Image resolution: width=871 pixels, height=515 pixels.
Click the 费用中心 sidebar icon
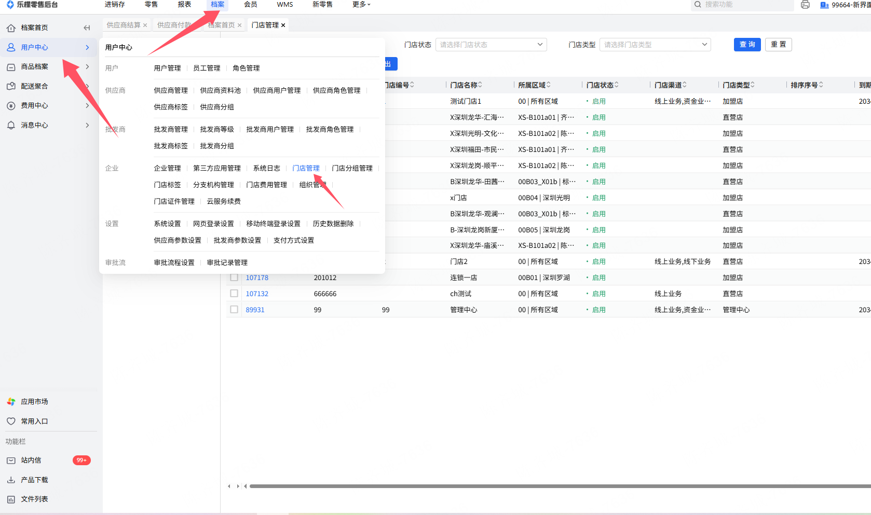(x=11, y=106)
